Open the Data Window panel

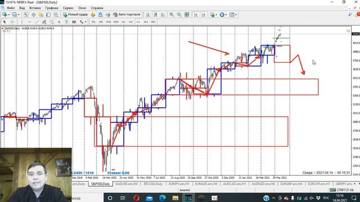[x=34, y=15]
